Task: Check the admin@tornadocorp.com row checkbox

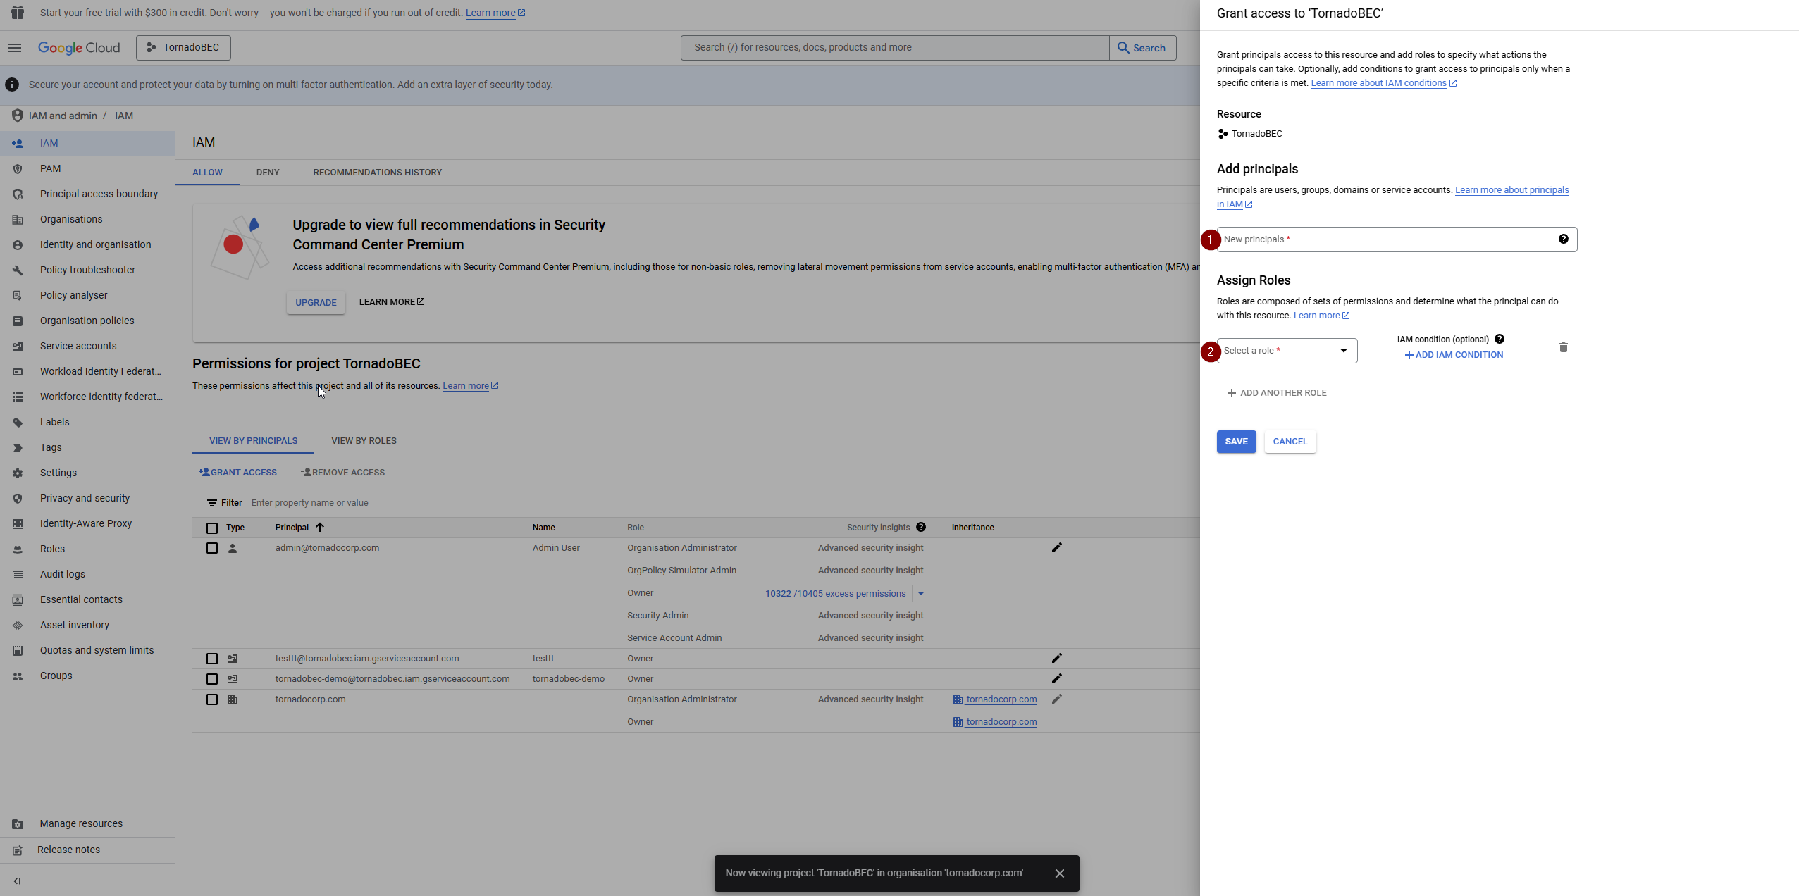Action: pos(211,548)
